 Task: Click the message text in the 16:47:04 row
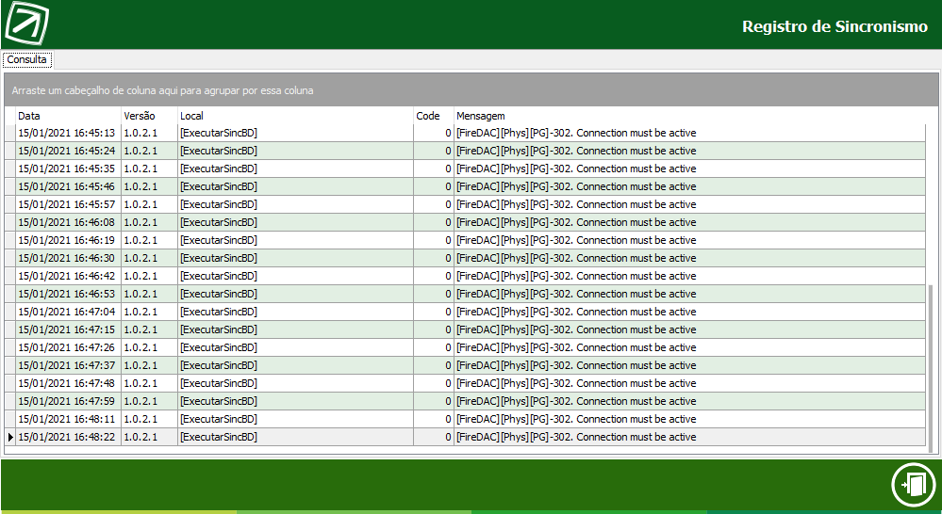576,312
